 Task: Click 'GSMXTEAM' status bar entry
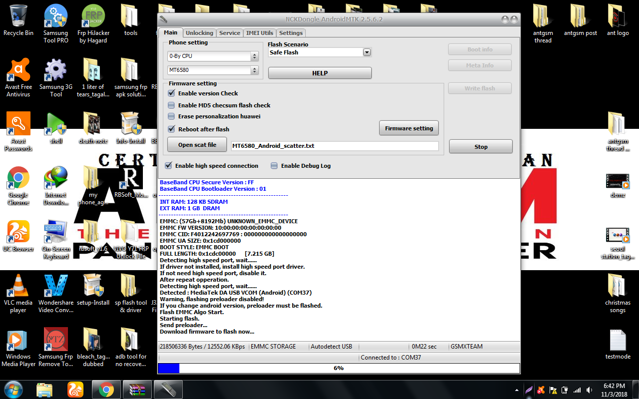pos(467,347)
